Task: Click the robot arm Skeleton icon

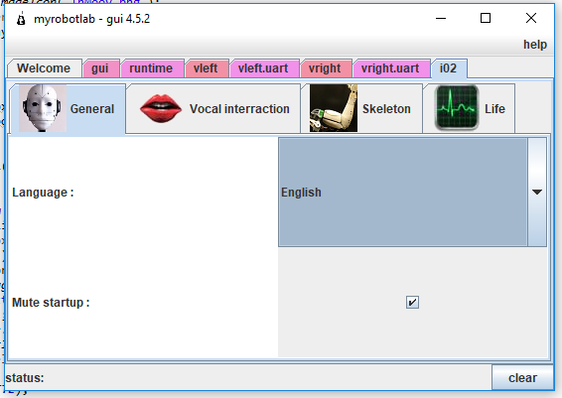Action: point(334,108)
